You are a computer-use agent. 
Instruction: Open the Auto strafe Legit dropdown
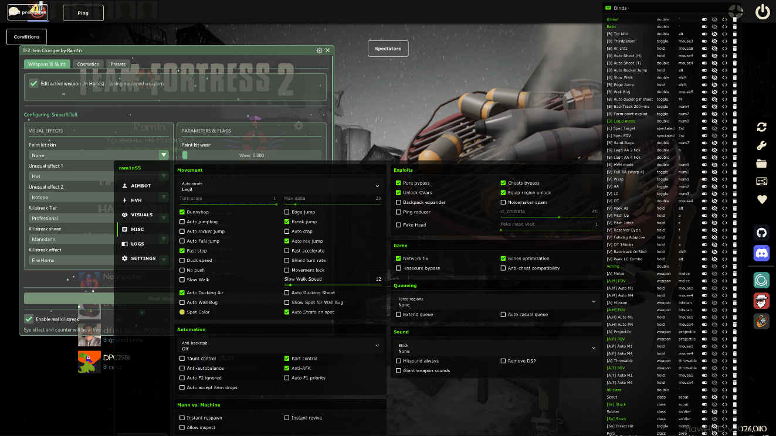(x=280, y=186)
